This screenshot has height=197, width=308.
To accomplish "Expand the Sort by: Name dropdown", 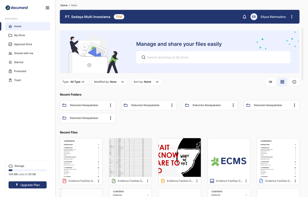I will [x=146, y=82].
